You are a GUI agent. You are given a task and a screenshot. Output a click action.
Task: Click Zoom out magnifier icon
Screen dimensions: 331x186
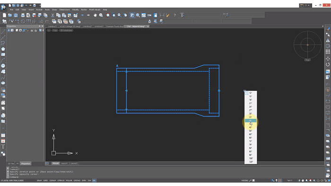tap(120, 15)
